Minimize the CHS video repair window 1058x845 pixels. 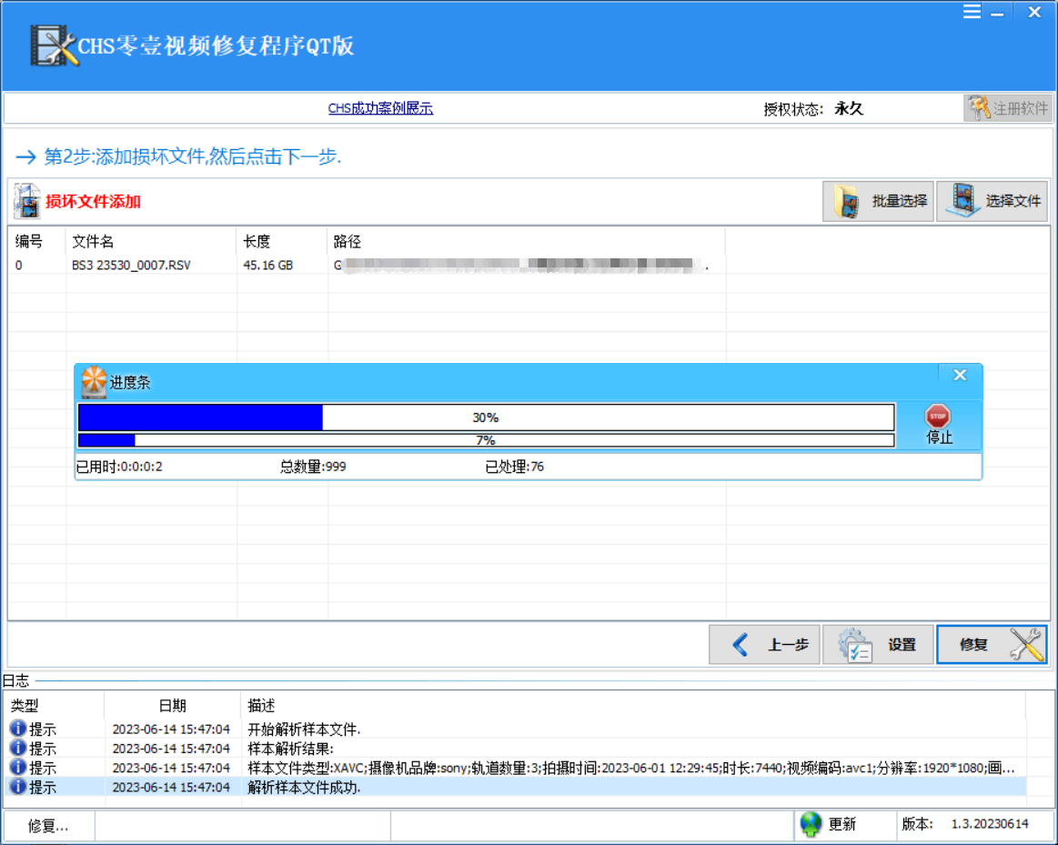[997, 12]
